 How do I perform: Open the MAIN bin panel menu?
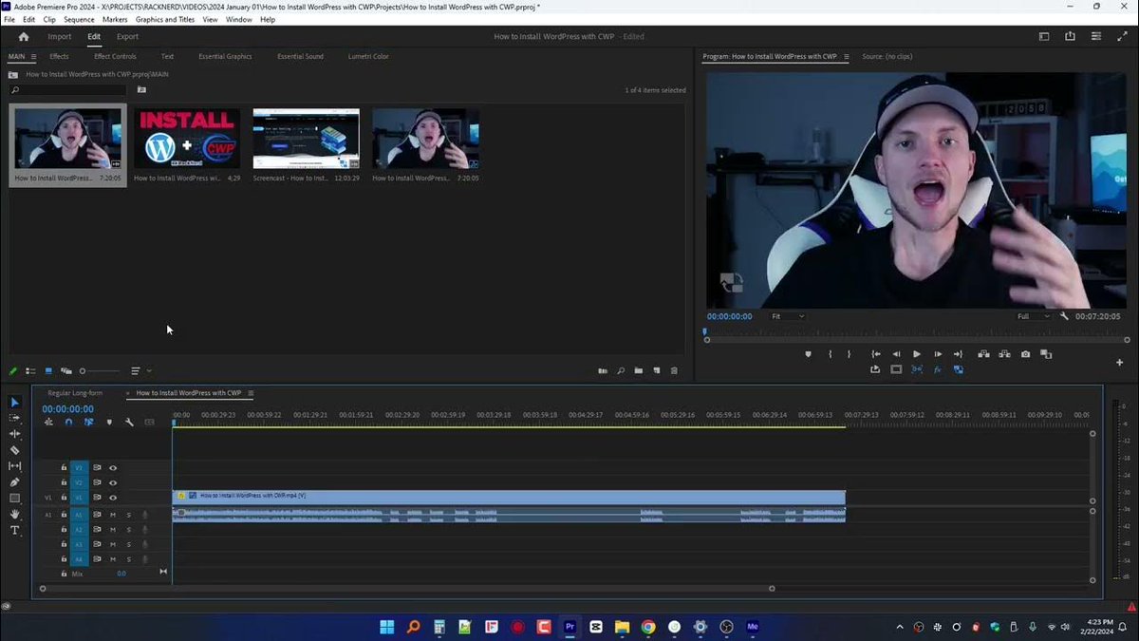pyautogui.click(x=33, y=56)
